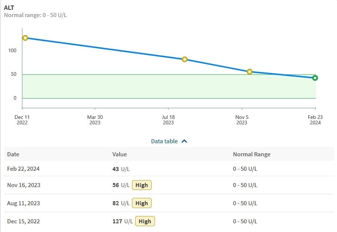Click the 43 U/L result value
Viewport: 337px width, 232px height.
121,169
